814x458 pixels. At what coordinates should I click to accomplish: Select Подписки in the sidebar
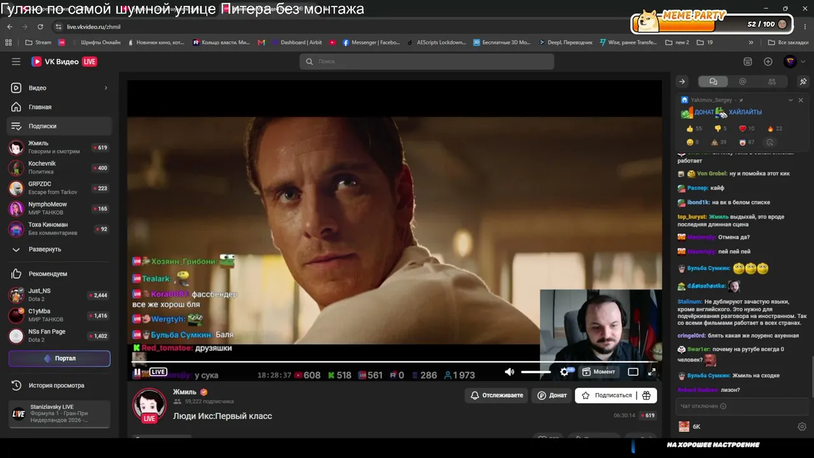point(60,126)
